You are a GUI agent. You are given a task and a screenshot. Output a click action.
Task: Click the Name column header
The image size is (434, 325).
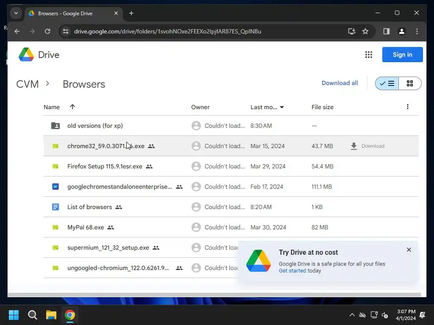point(52,107)
